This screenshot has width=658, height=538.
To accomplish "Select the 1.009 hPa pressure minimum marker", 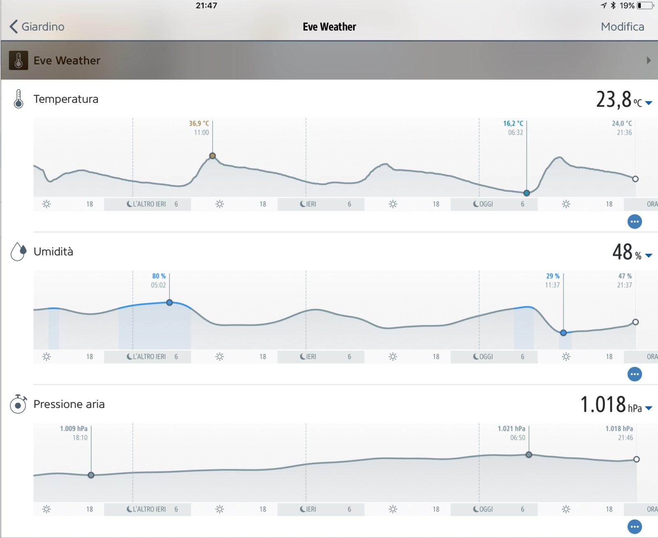I will coord(91,475).
